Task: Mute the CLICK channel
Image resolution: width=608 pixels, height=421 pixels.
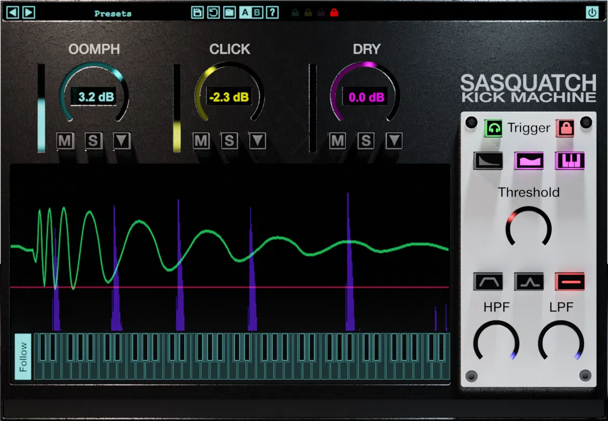Action: (x=201, y=141)
